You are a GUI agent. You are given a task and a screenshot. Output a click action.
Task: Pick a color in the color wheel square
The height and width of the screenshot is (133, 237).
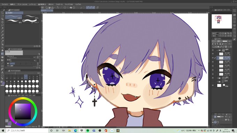[23, 111]
